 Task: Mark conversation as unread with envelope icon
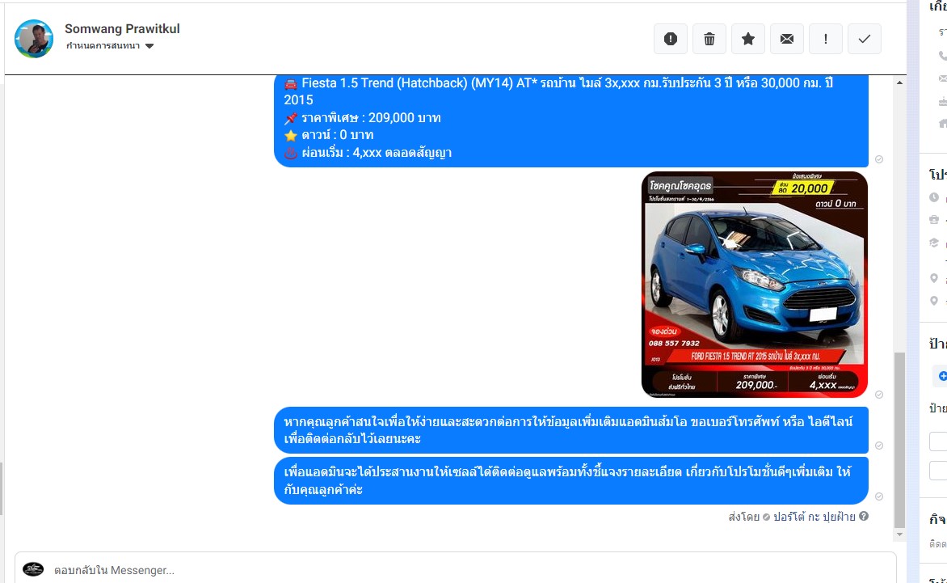pos(787,39)
